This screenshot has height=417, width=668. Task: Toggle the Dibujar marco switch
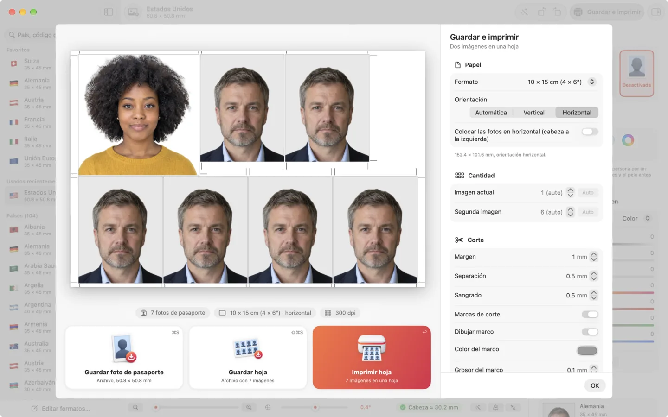point(590,332)
